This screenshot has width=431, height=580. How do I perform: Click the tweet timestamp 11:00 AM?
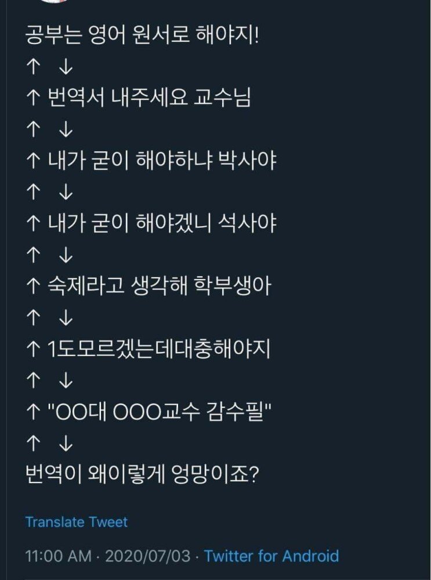(53, 554)
